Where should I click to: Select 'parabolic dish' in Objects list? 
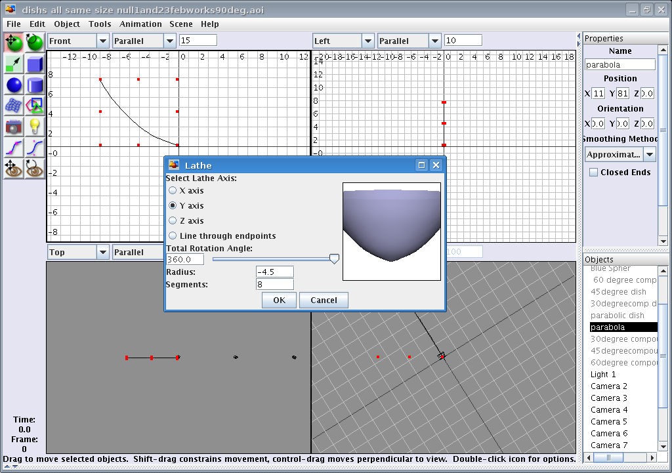click(x=617, y=316)
